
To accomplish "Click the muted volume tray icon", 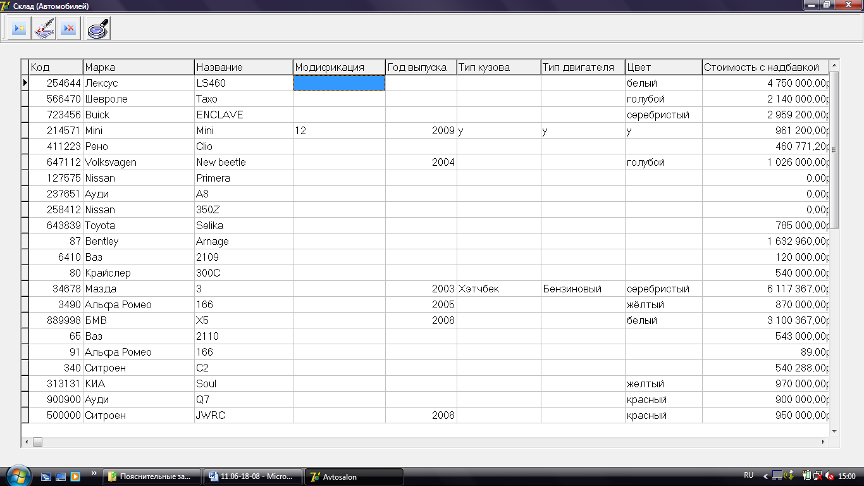I will tap(829, 476).
